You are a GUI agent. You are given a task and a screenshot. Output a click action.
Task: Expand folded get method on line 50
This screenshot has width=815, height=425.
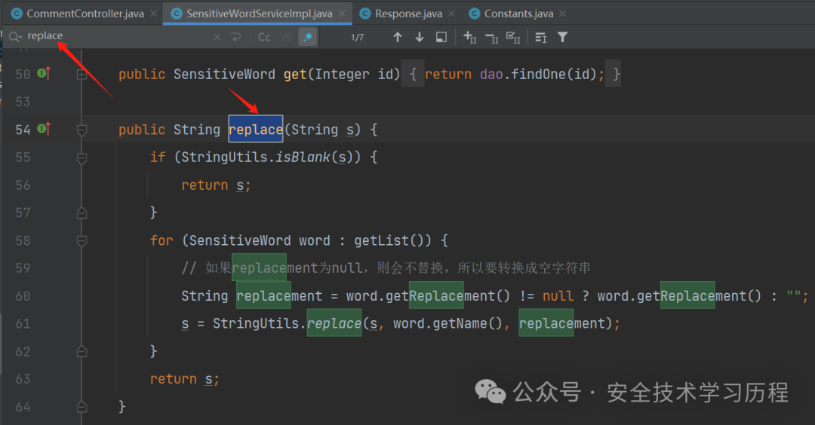tap(81, 75)
